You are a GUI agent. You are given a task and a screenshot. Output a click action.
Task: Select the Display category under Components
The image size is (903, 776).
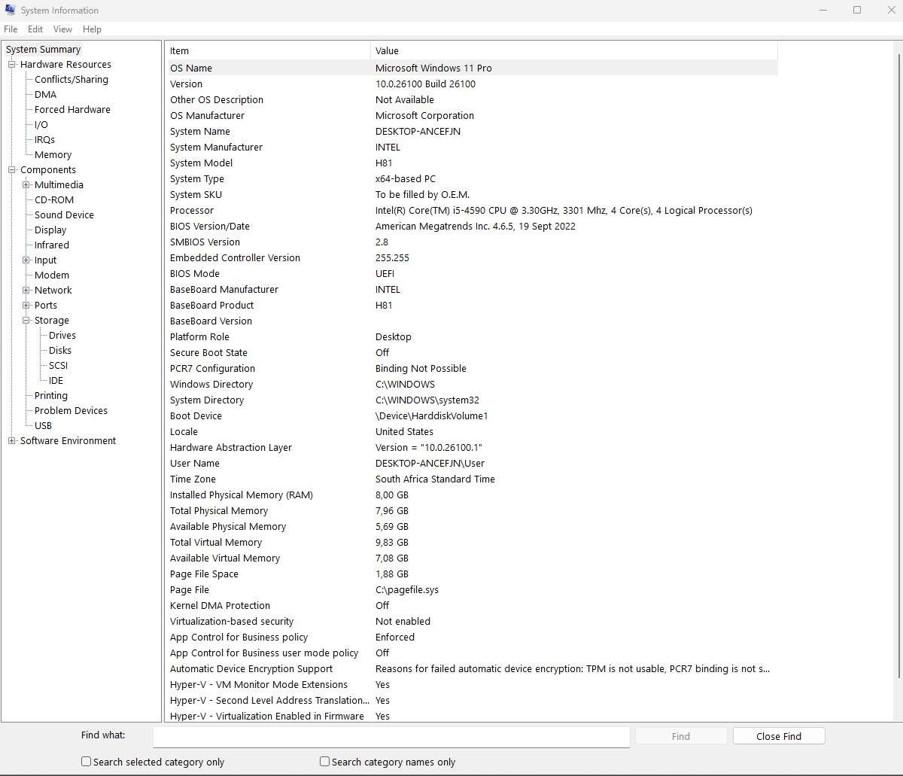tap(49, 230)
